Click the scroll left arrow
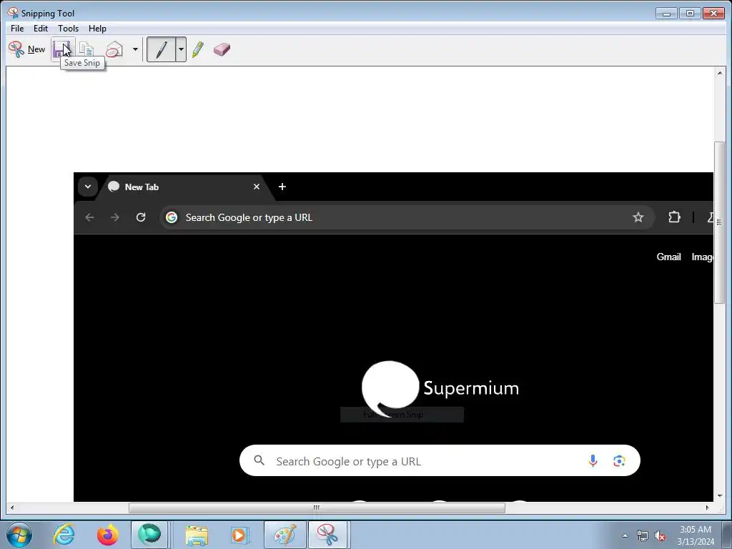 11,508
